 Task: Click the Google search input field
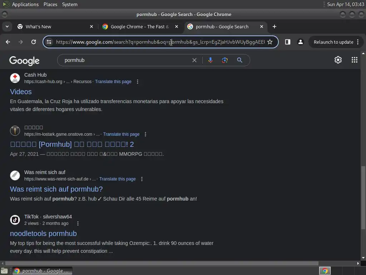click(x=126, y=60)
